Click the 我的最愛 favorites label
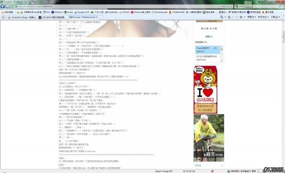The width and height of the screenshot is (285, 173). pyautogui.click(x=9, y=12)
